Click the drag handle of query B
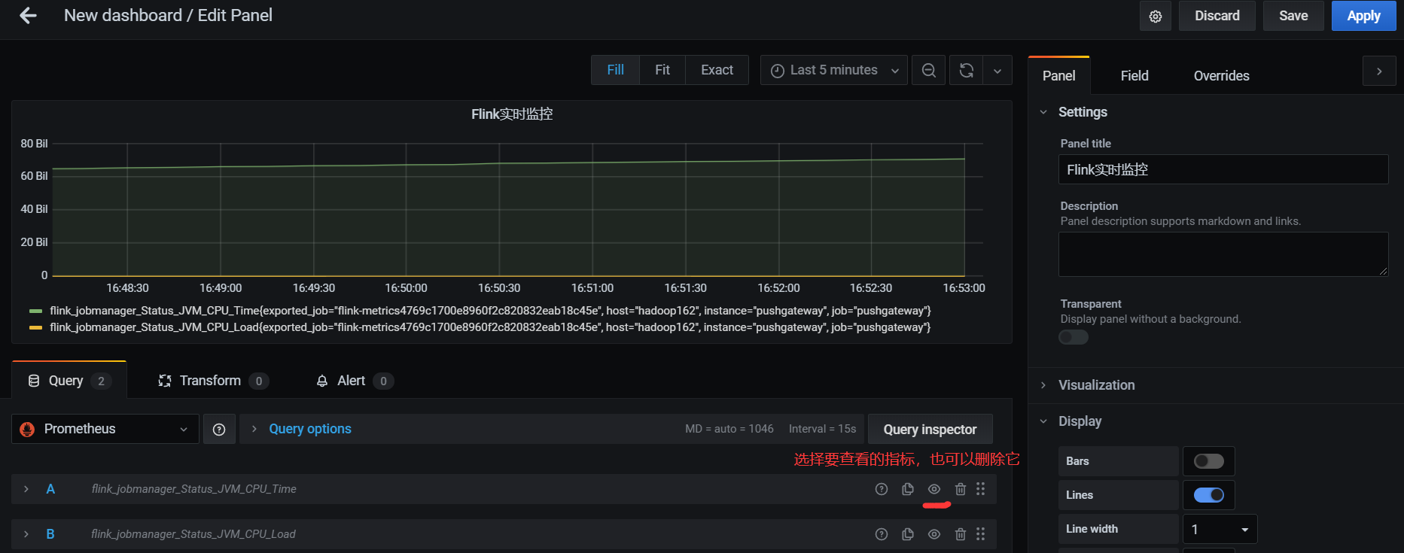The width and height of the screenshot is (1404, 553). click(x=981, y=534)
